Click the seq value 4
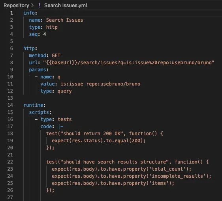The width and height of the screenshot is (222, 201). [x=45, y=34]
